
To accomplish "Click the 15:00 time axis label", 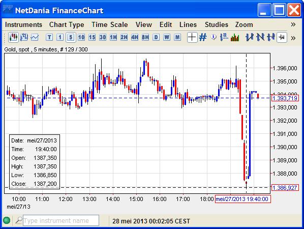I will [x=136, y=199].
